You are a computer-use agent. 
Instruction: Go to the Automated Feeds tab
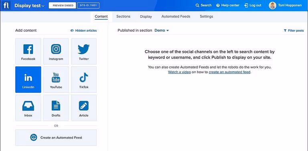coord(176,16)
